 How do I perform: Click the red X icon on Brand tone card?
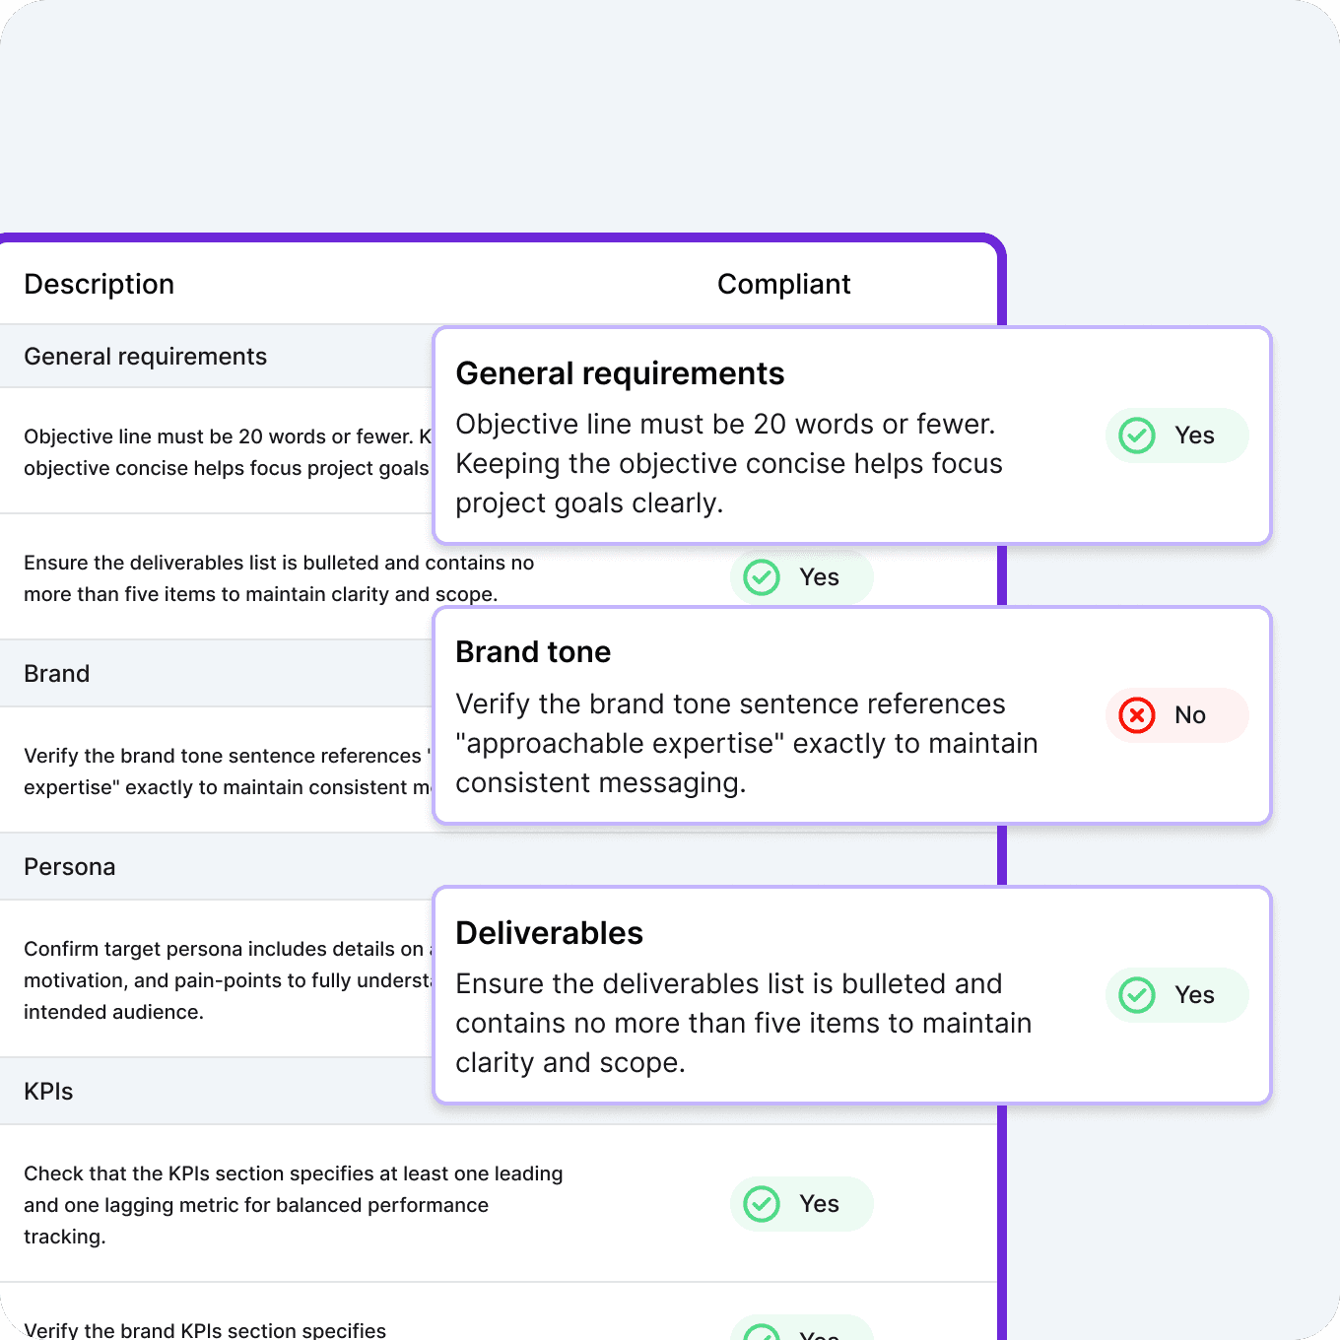(1136, 715)
